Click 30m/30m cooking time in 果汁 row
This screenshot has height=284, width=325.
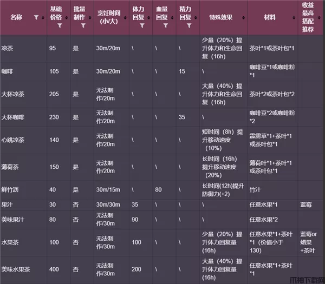tap(108, 204)
